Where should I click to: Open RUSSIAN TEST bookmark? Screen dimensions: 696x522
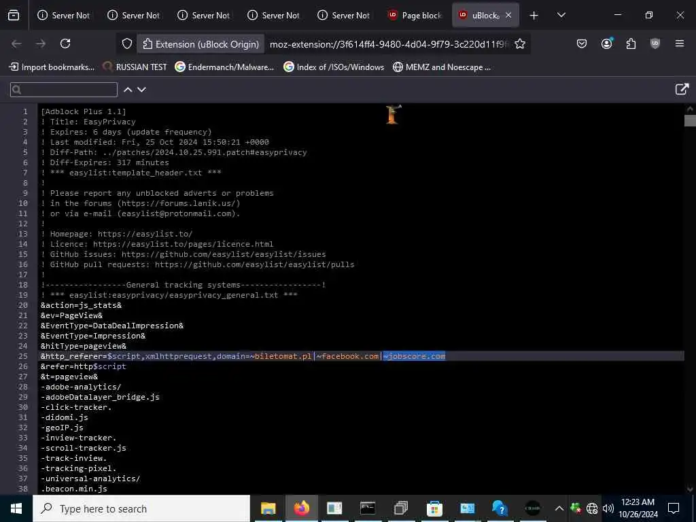click(x=135, y=67)
